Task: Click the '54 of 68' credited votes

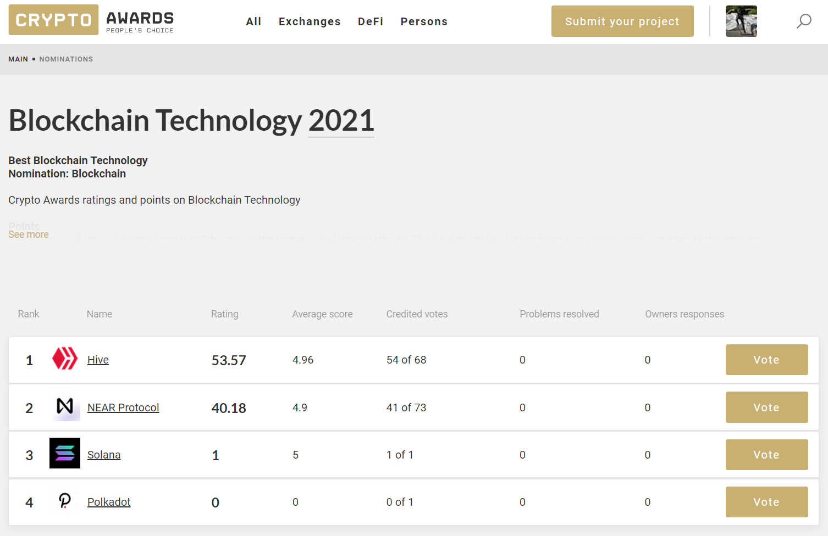Action: coord(406,360)
